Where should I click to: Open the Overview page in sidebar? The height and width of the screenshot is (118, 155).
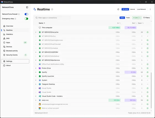15,26
